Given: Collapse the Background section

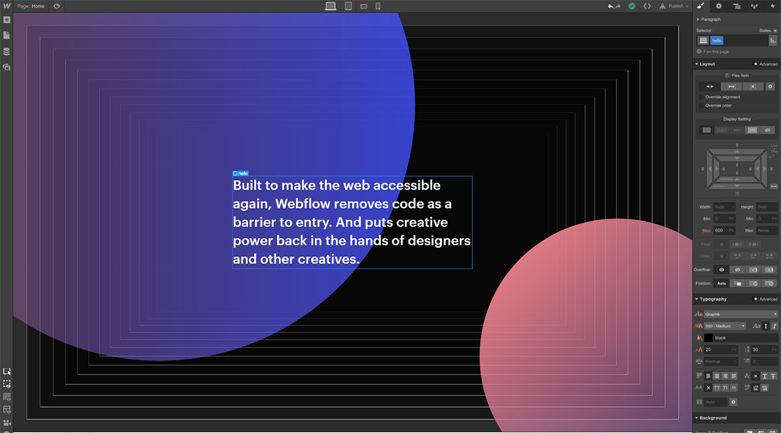Looking at the screenshot, I should (x=713, y=418).
